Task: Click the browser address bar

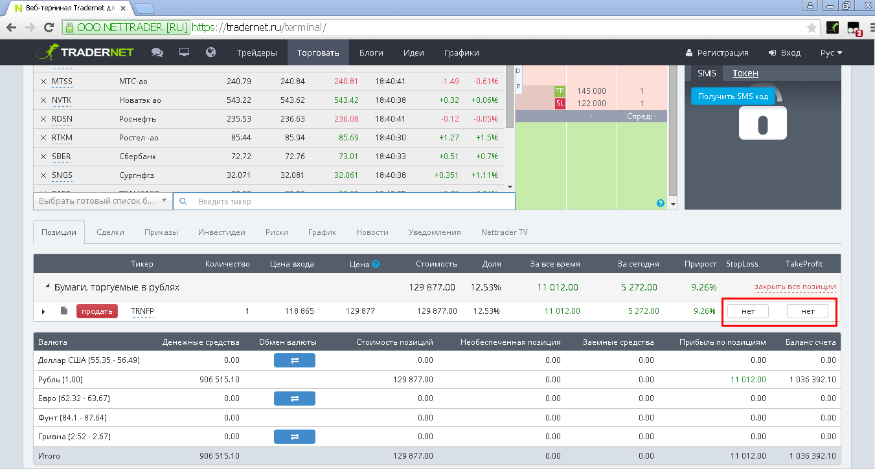Action: [x=440, y=28]
